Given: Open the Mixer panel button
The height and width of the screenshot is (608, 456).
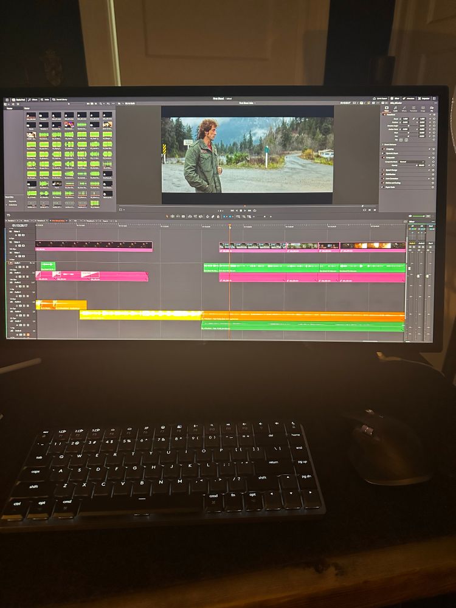Looking at the screenshot, I should click(395, 98).
